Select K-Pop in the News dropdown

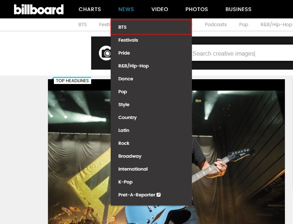(x=151, y=182)
